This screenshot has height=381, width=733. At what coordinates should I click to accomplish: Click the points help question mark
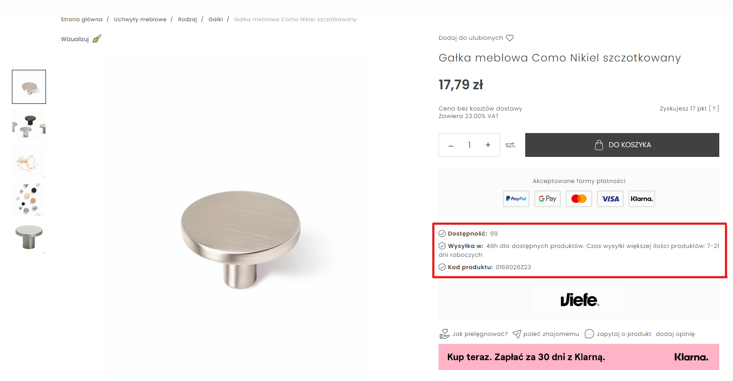click(x=714, y=109)
